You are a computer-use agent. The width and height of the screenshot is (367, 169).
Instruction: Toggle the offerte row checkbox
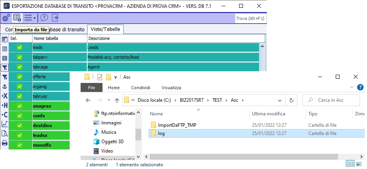[x=20, y=77]
